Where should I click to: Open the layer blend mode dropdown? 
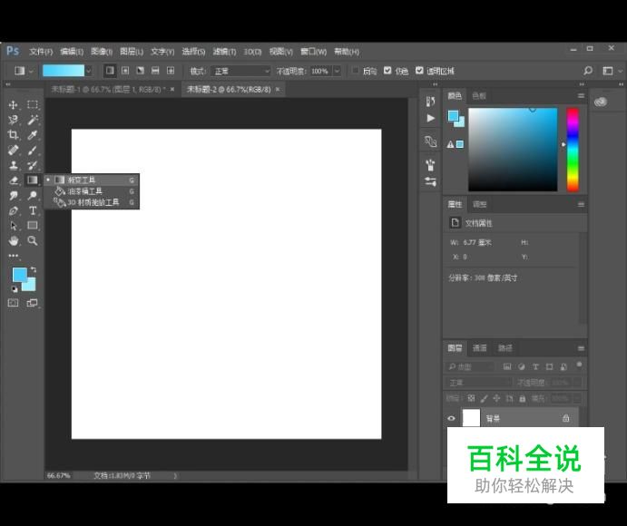pos(478,383)
